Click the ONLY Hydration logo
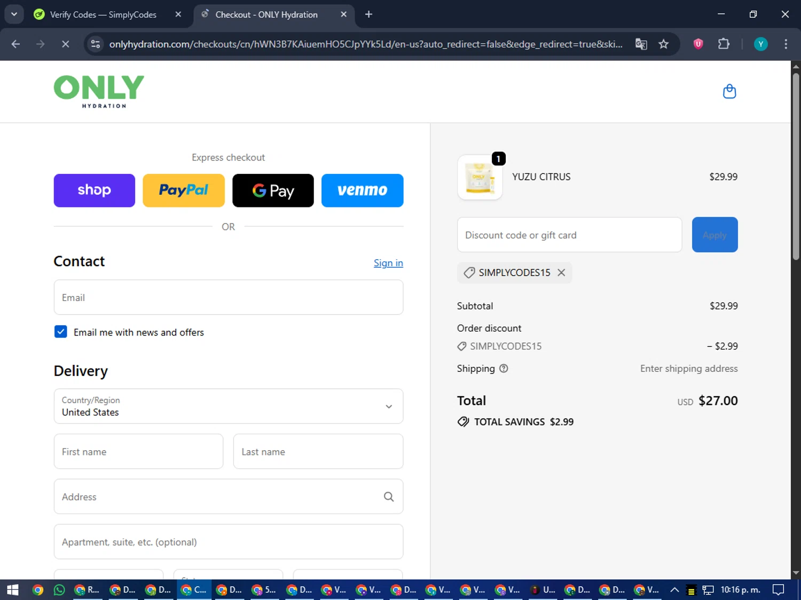The image size is (801, 600). (x=99, y=92)
